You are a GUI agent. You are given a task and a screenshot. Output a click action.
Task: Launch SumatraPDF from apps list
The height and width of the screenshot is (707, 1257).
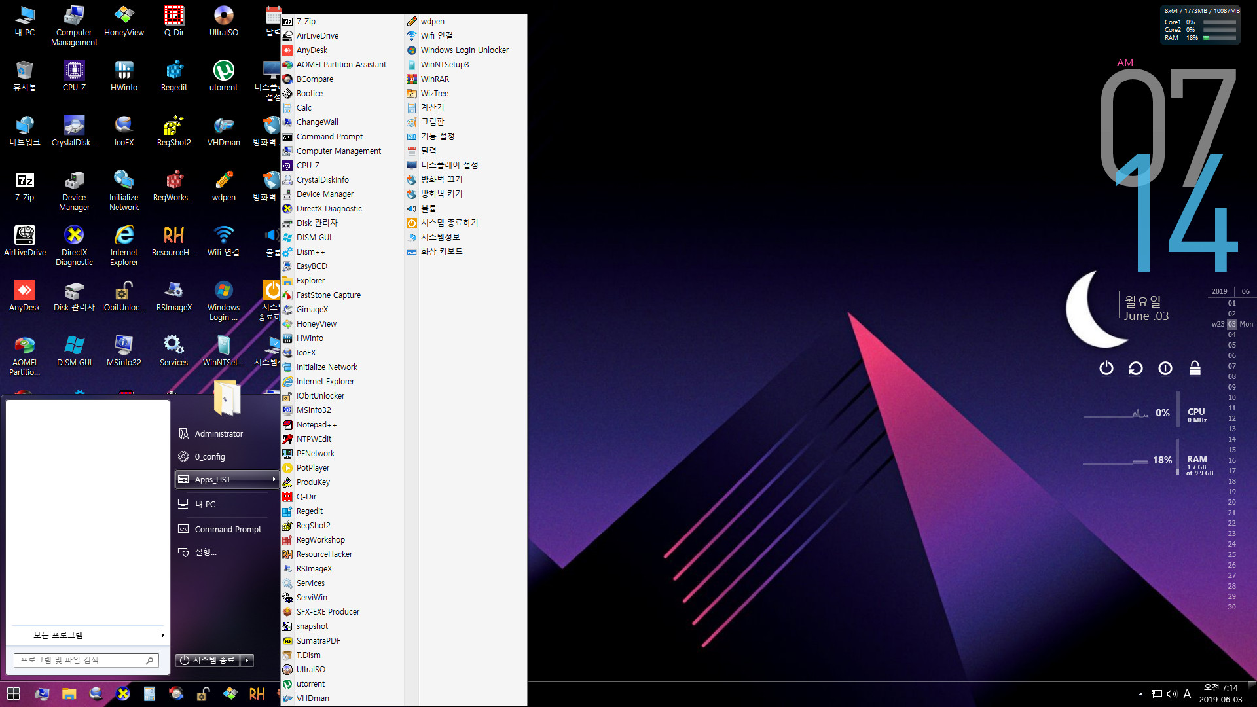[x=341, y=640]
